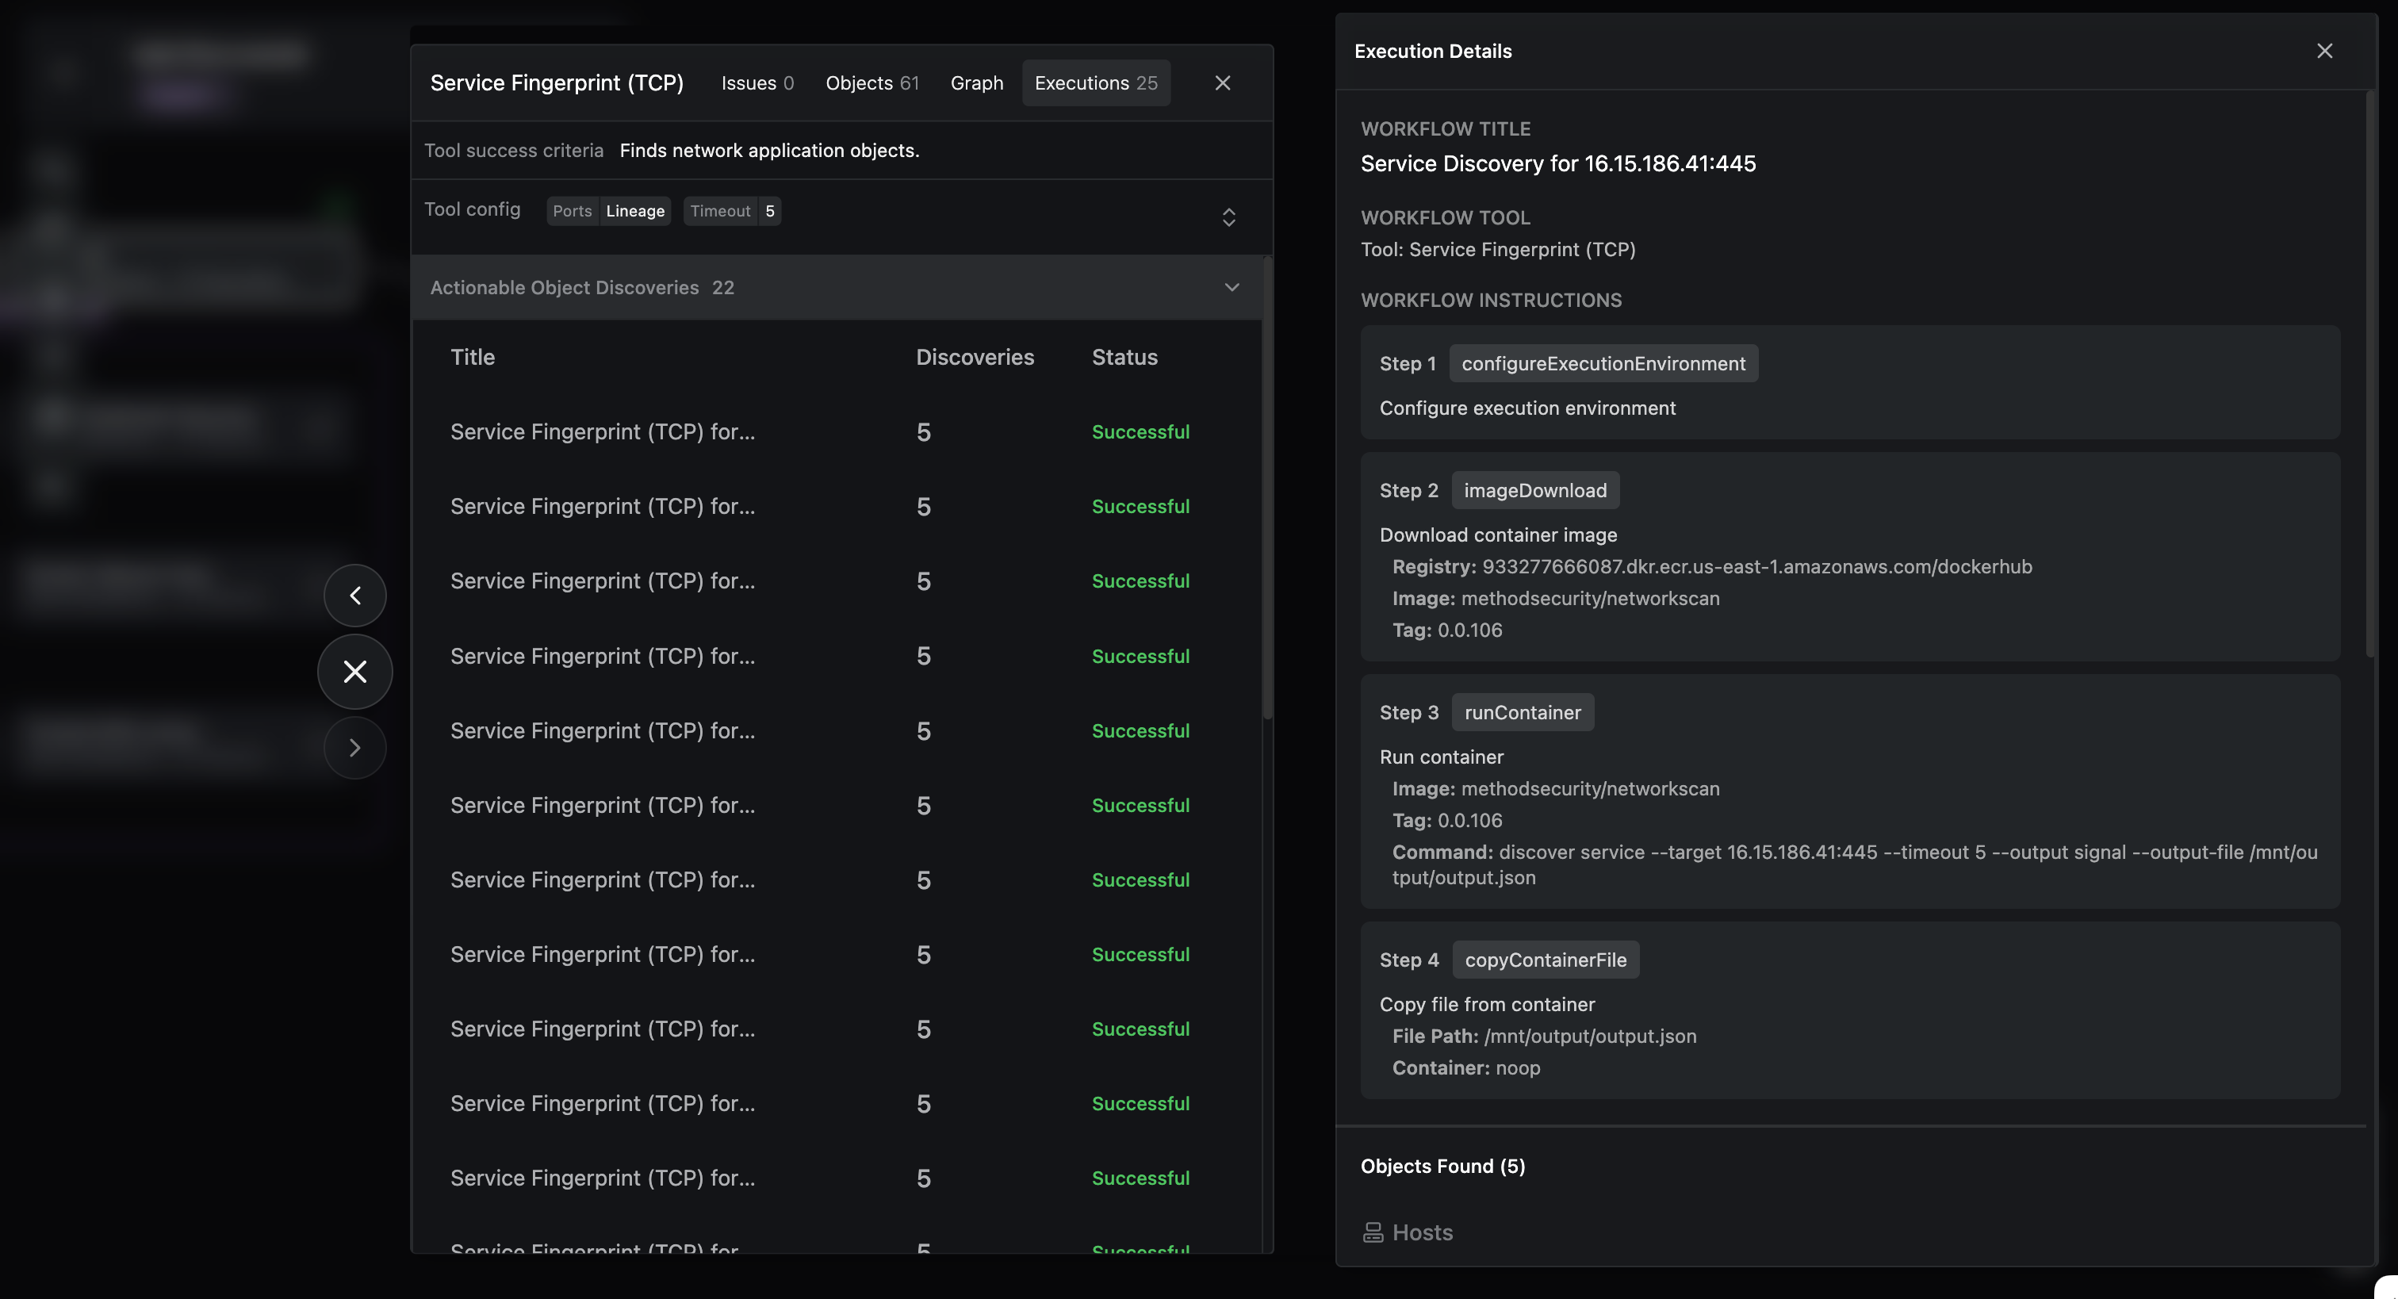Open the Issues tab
2398x1299 pixels.
coord(757,83)
